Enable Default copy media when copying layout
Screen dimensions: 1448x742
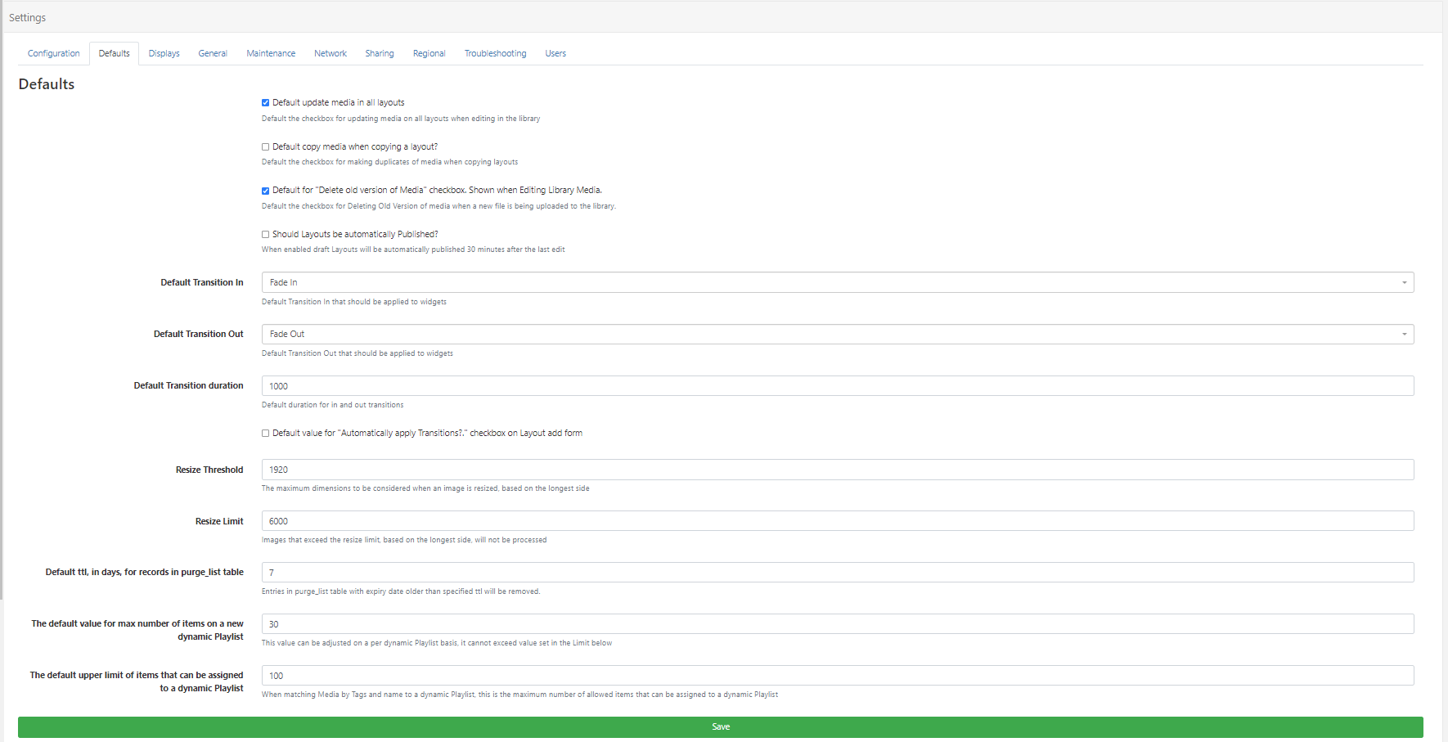[x=265, y=147]
